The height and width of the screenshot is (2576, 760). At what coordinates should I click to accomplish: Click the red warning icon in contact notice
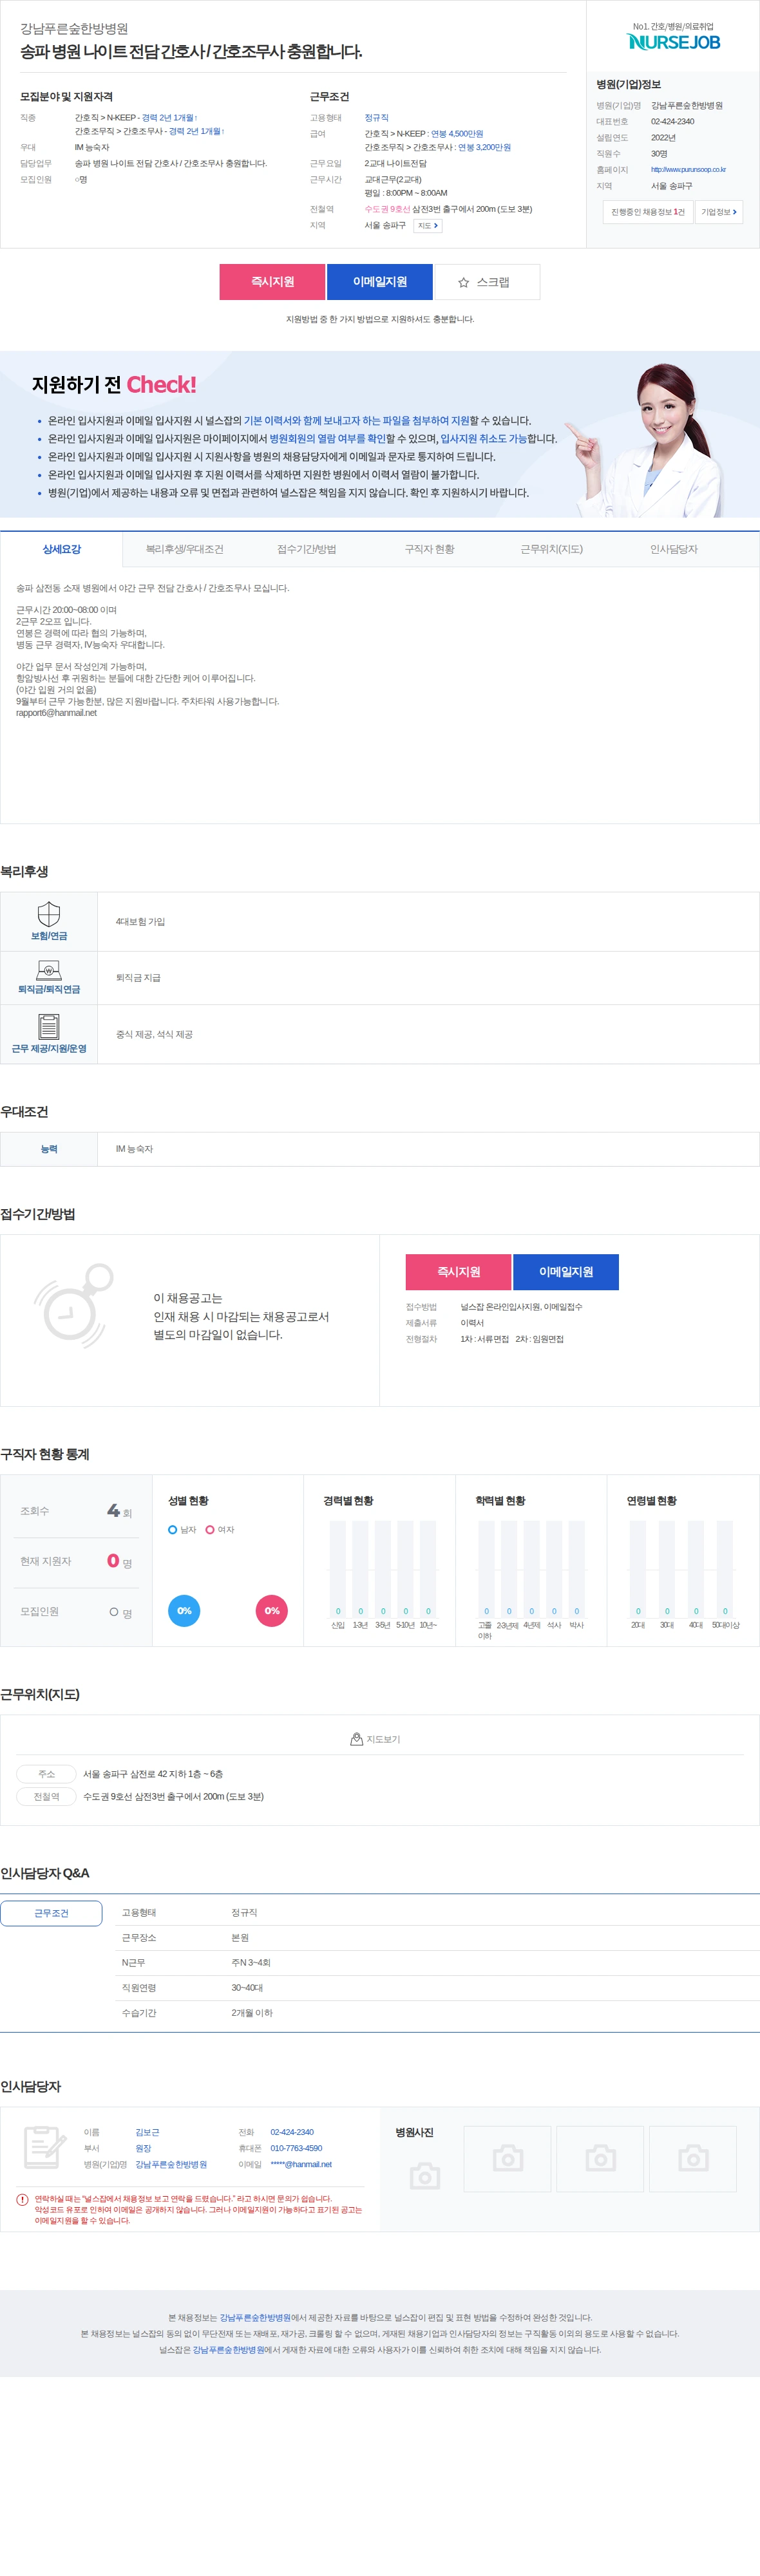(22, 2199)
